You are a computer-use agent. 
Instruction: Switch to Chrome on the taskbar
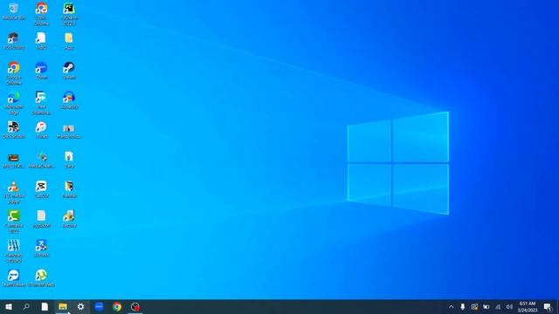point(117,306)
